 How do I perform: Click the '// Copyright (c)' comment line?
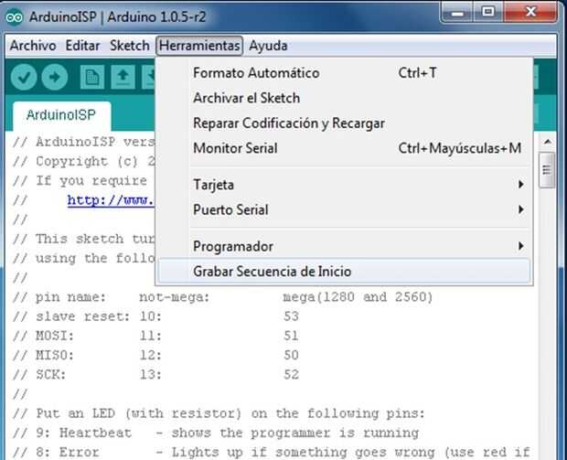[84, 161]
